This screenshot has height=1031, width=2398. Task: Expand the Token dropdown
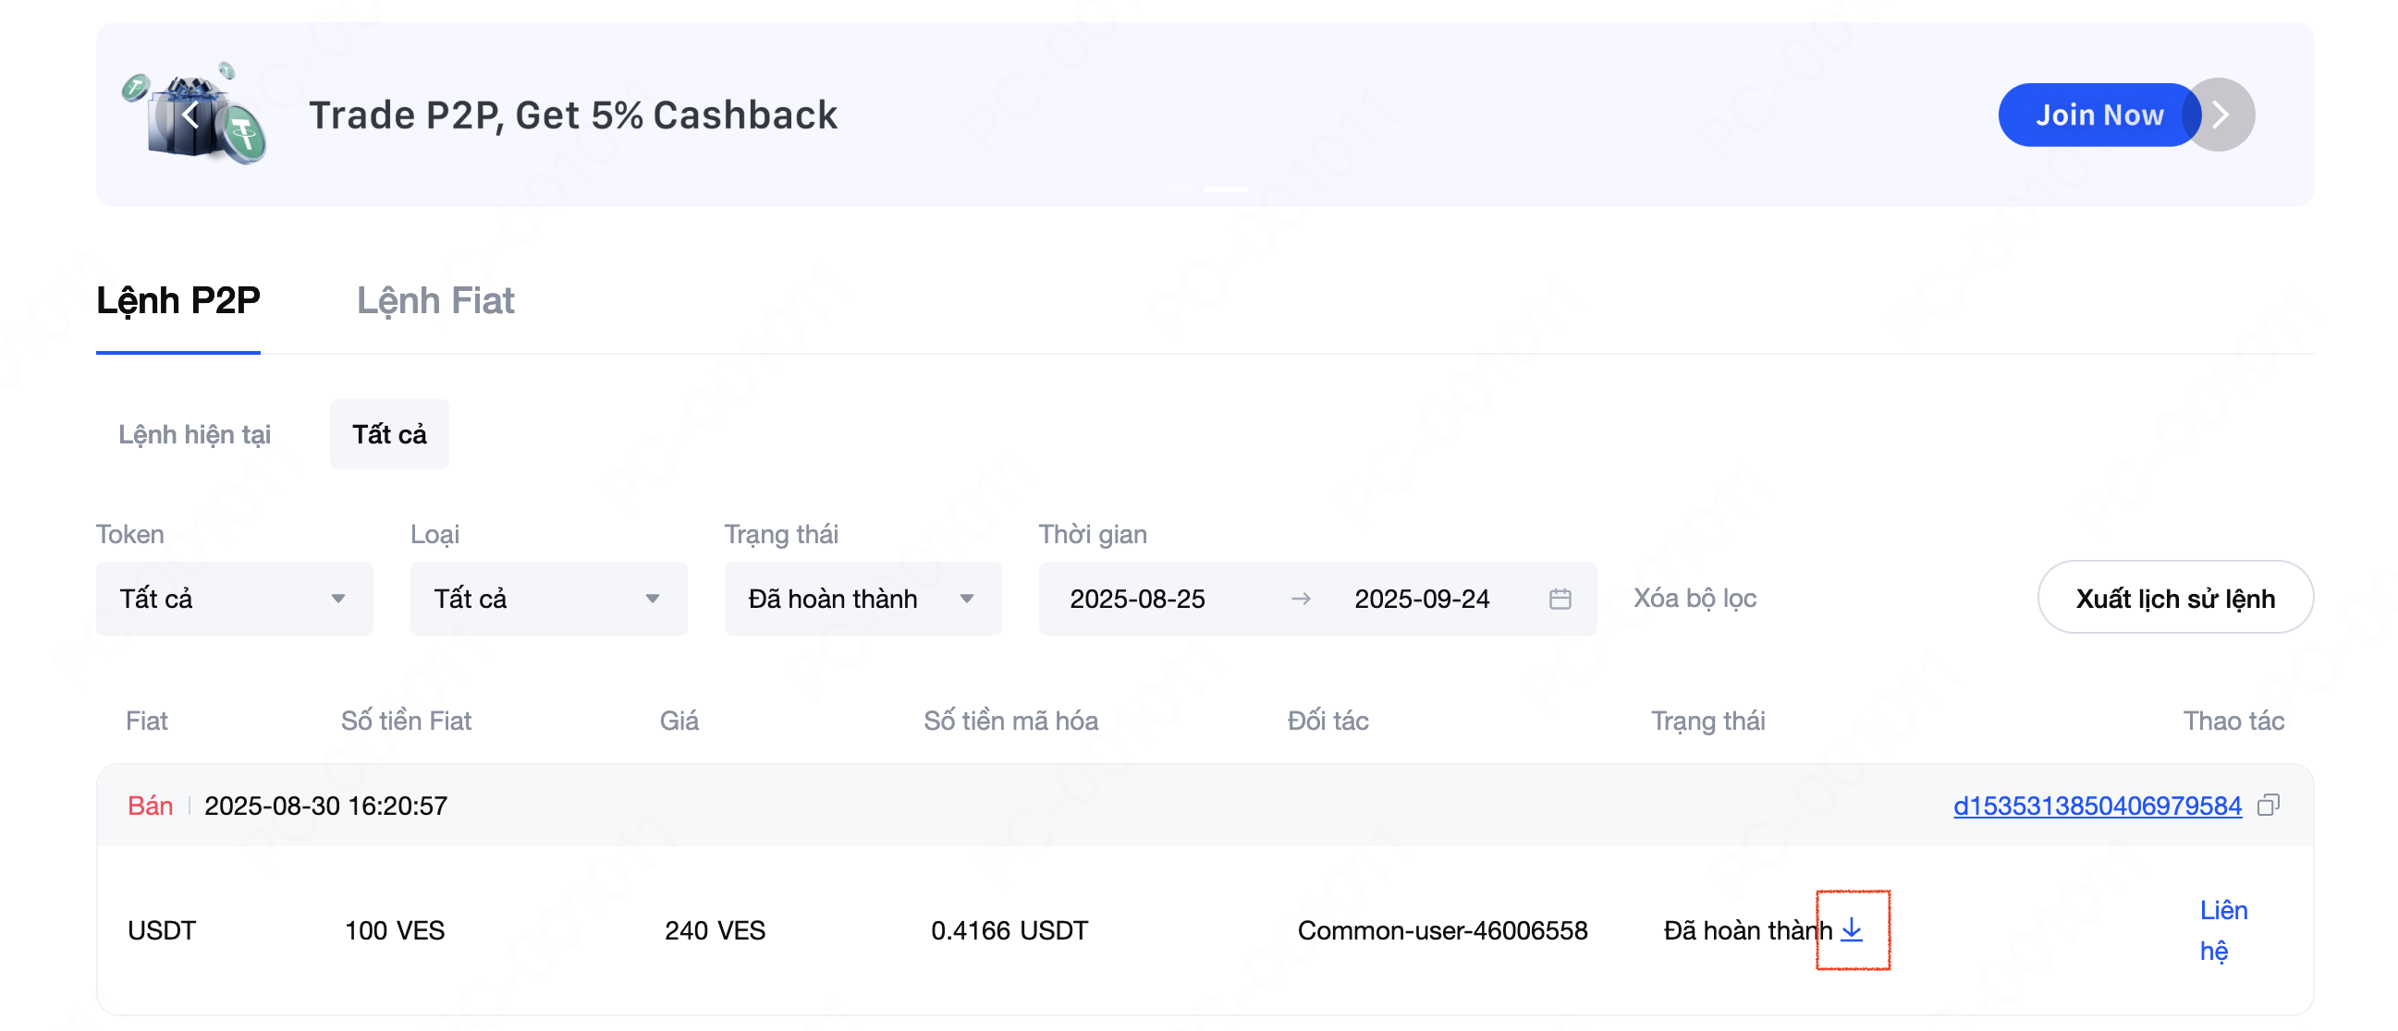point(234,599)
